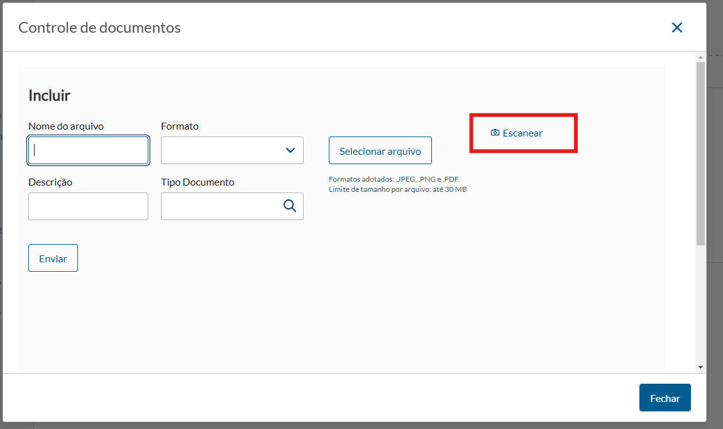Image resolution: width=723 pixels, height=429 pixels.
Task: Click the camera icon beside Escanear
Action: pos(495,133)
